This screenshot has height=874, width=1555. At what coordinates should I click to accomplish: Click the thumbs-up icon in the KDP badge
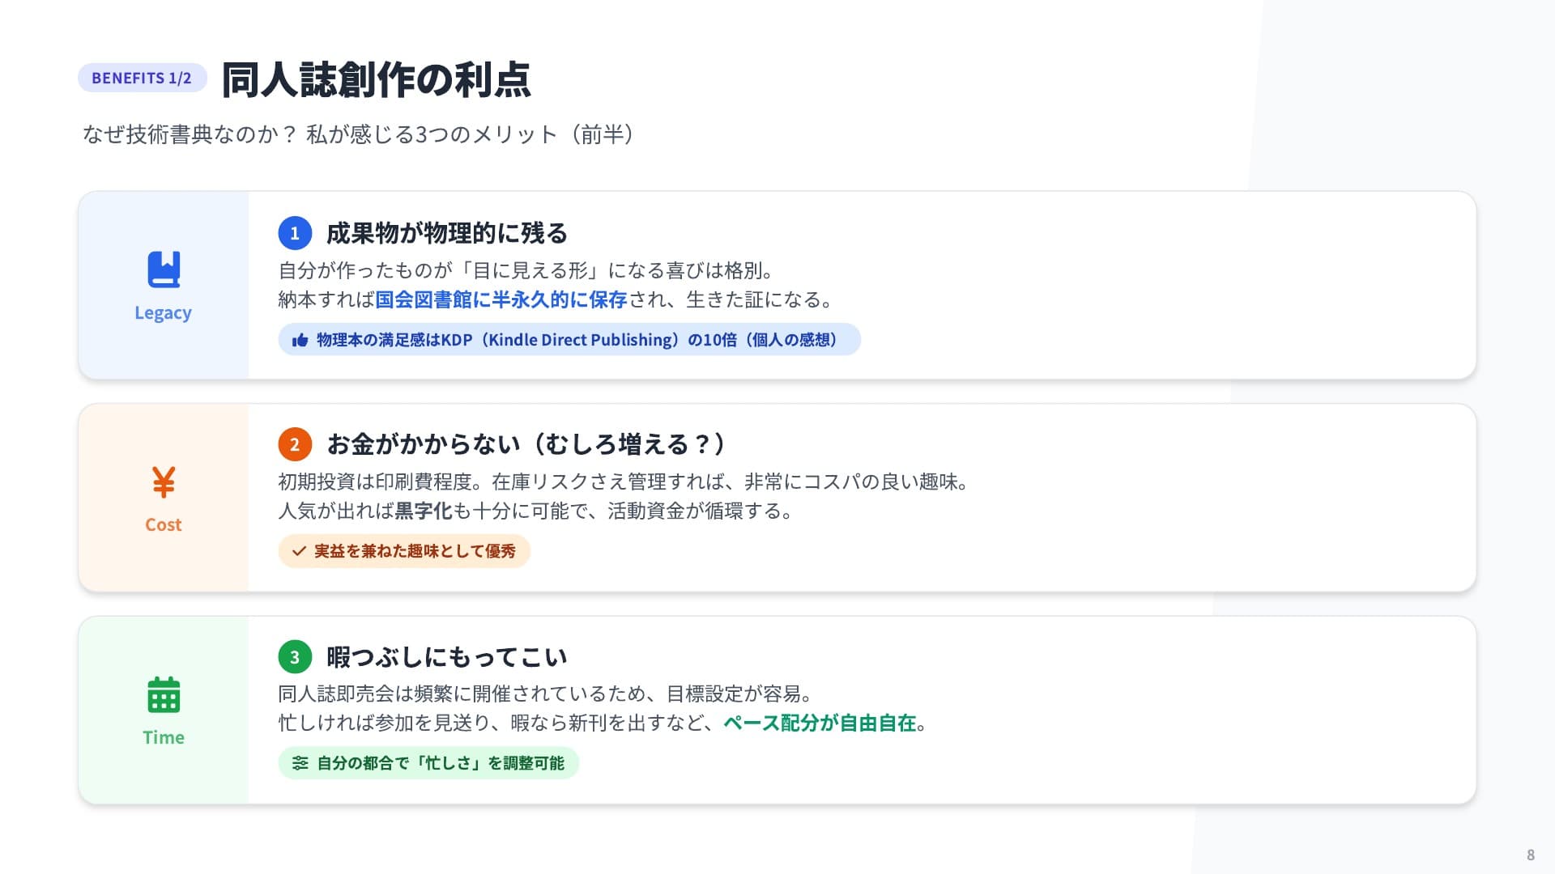coord(300,340)
